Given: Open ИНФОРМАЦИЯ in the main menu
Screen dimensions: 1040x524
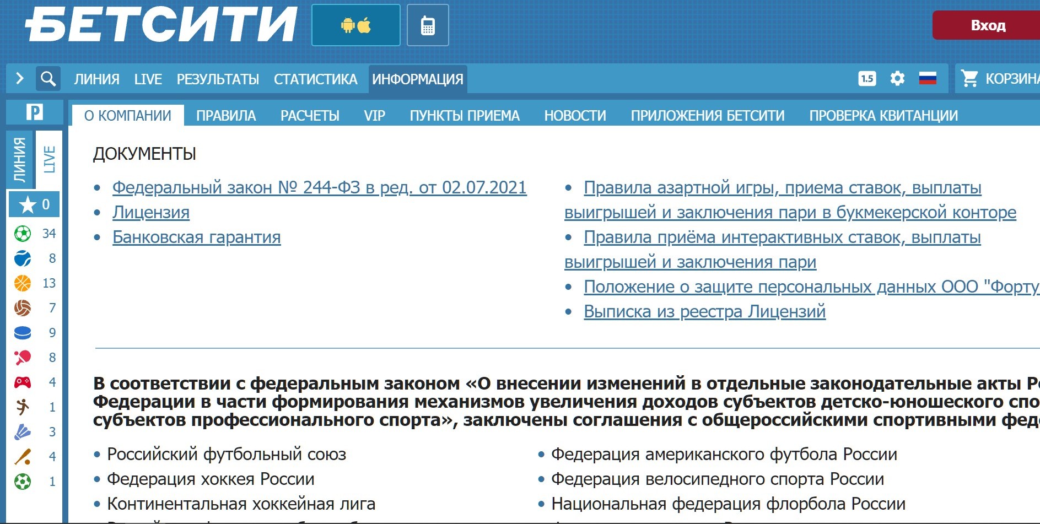Looking at the screenshot, I should click(418, 79).
